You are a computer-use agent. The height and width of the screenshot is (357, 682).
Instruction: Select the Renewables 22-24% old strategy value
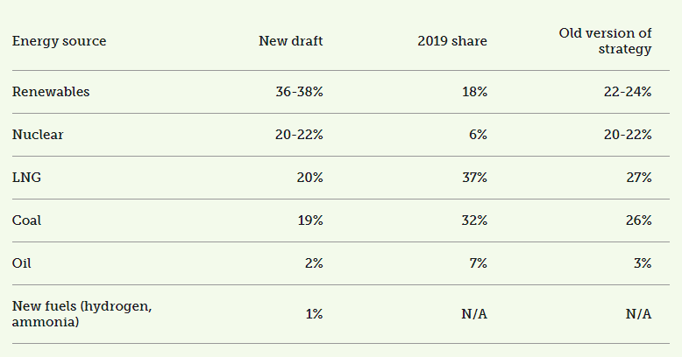(x=627, y=92)
